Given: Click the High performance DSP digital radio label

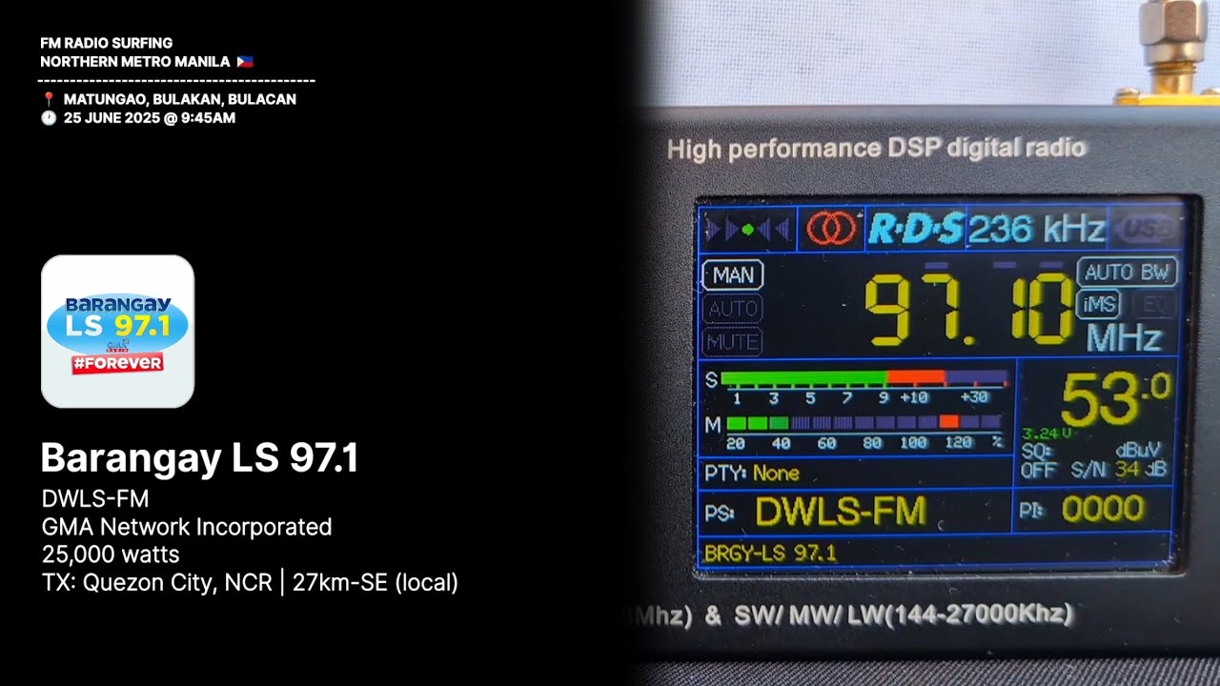Looking at the screenshot, I should coord(877,149).
